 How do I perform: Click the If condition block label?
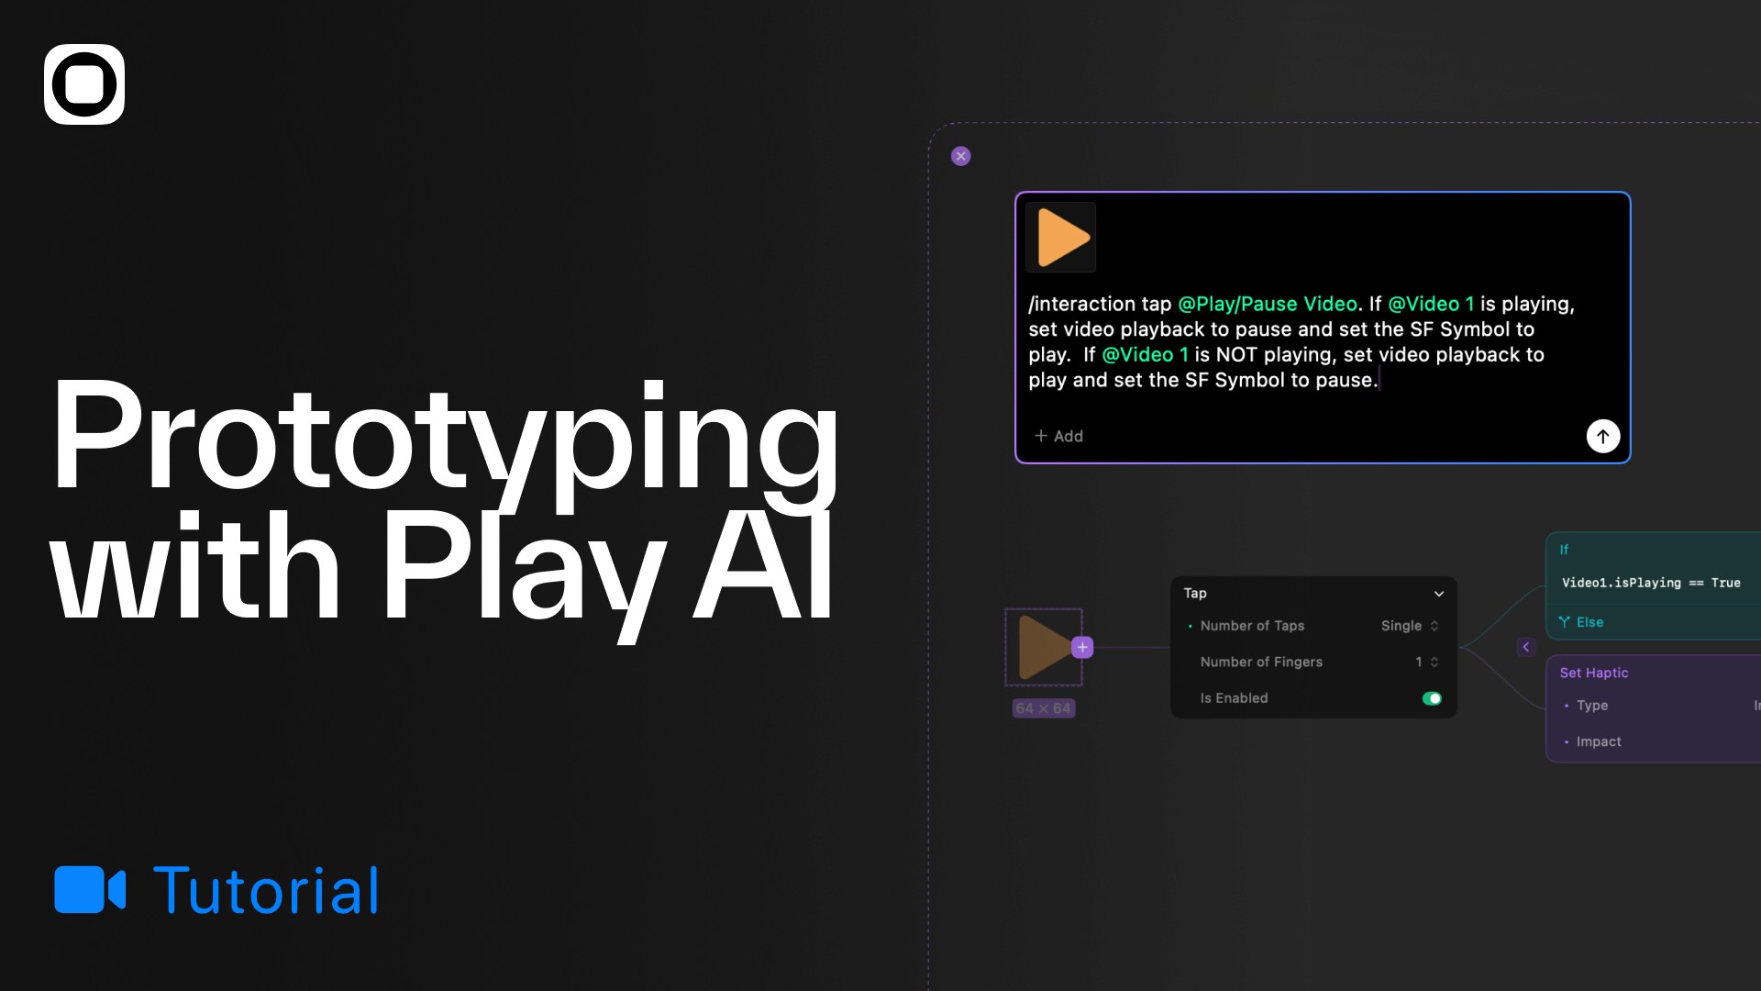[1564, 550]
